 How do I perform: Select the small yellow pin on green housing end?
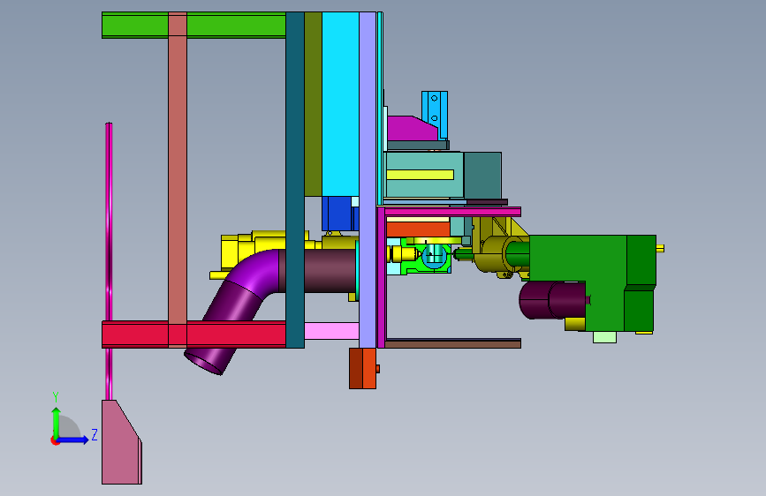pyautogui.click(x=660, y=249)
